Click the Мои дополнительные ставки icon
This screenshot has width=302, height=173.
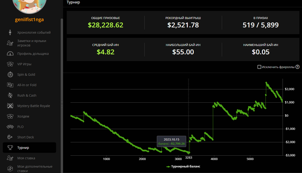pos(10,169)
